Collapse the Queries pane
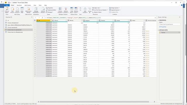Viewport: 187px width, 105px height. (x=32, y=17)
